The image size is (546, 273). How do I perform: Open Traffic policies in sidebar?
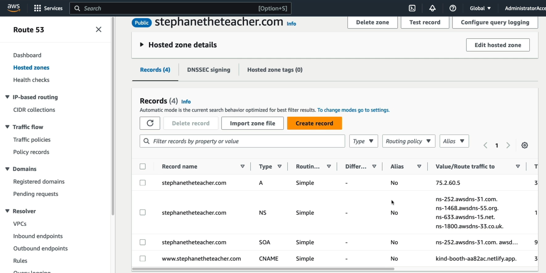32,140
